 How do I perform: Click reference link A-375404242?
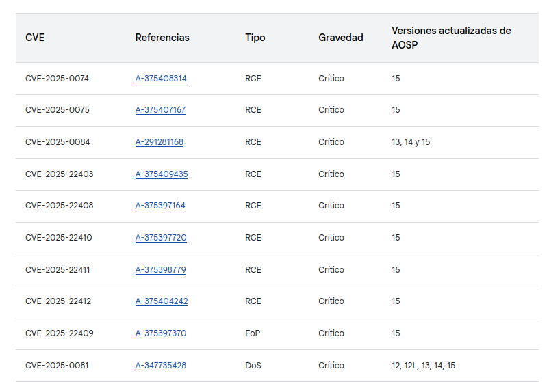tap(162, 301)
